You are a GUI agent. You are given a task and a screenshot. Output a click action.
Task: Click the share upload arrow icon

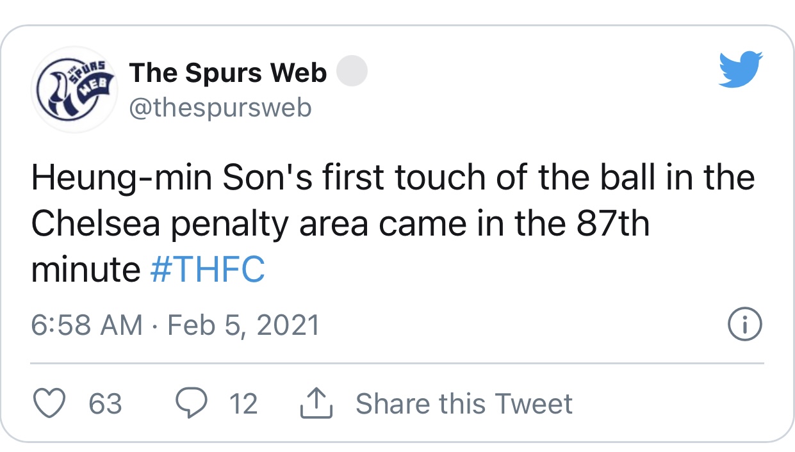pos(316,403)
